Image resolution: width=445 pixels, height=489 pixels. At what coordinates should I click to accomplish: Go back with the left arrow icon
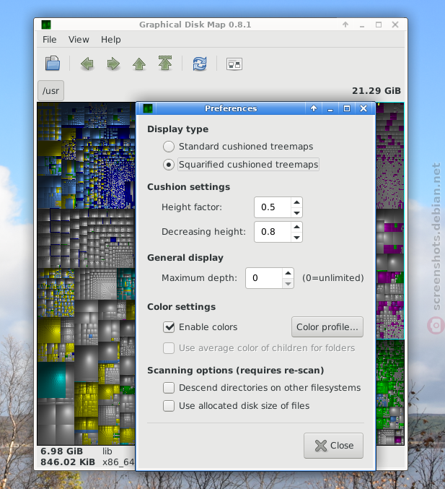pos(87,64)
